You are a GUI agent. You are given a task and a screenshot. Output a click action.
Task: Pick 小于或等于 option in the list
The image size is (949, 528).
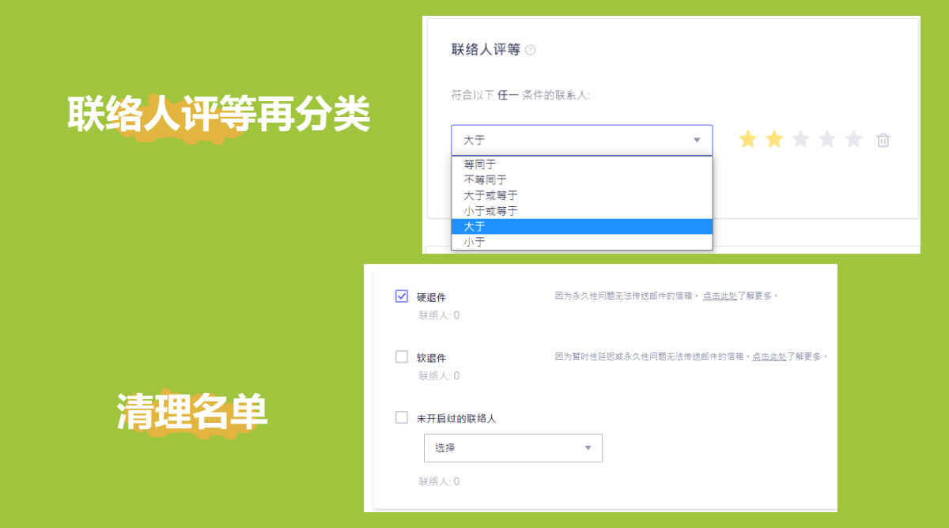[490, 211]
